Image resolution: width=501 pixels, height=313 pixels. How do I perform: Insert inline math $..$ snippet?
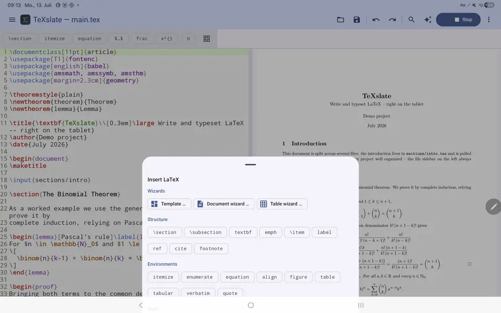point(118,38)
